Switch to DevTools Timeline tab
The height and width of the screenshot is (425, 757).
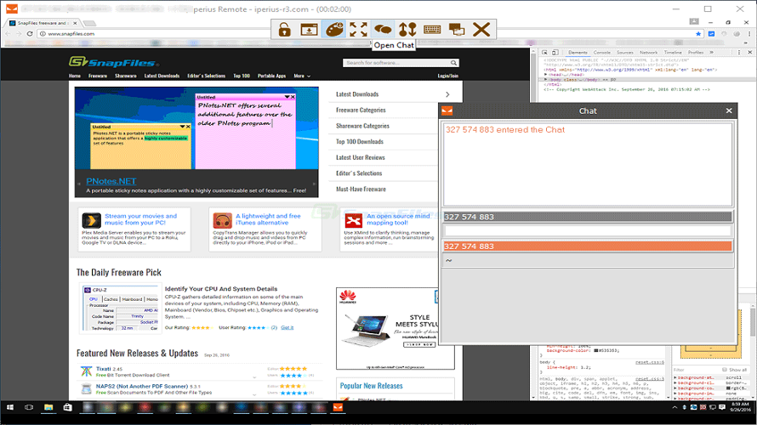(x=673, y=53)
